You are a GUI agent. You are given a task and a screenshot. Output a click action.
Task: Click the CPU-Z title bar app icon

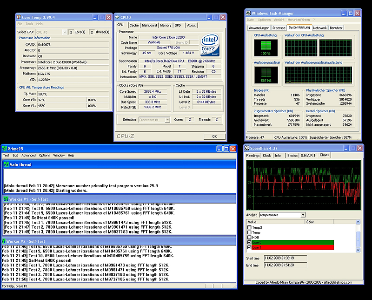(117, 17)
